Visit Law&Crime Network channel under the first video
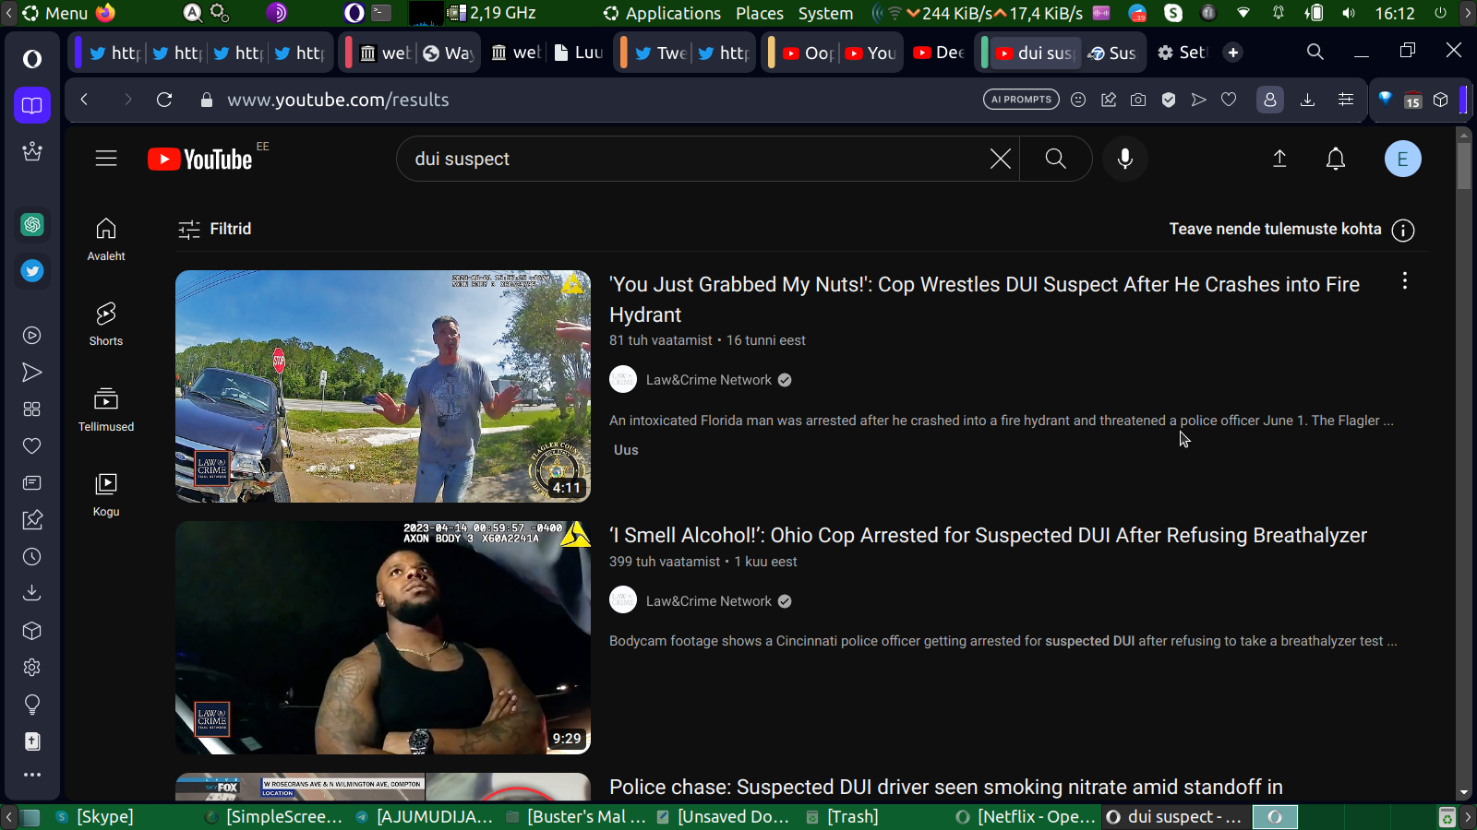The height and width of the screenshot is (830, 1477). (708, 380)
